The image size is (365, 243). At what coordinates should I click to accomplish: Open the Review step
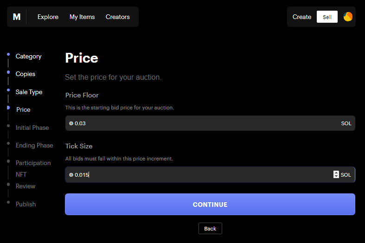[26, 186]
